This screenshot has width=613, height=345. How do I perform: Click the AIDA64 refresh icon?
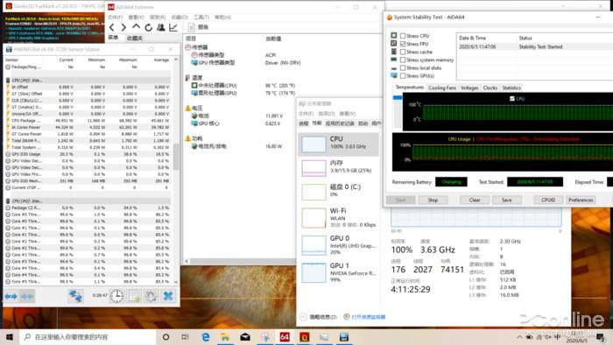(x=148, y=27)
